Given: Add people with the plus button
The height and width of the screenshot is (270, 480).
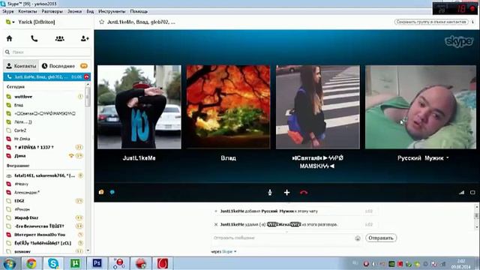Looking at the screenshot, I should 286,193.
